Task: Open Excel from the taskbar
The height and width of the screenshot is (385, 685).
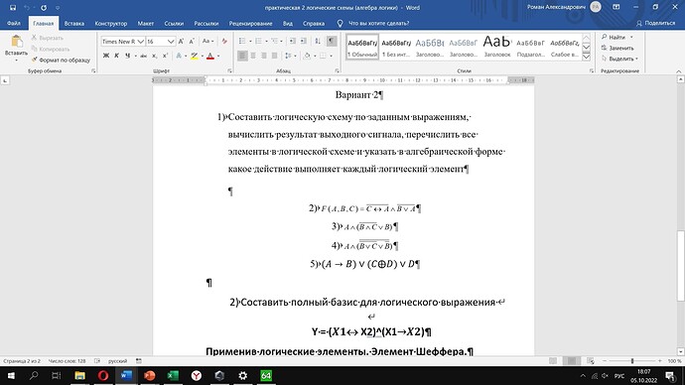Action: [x=173, y=375]
